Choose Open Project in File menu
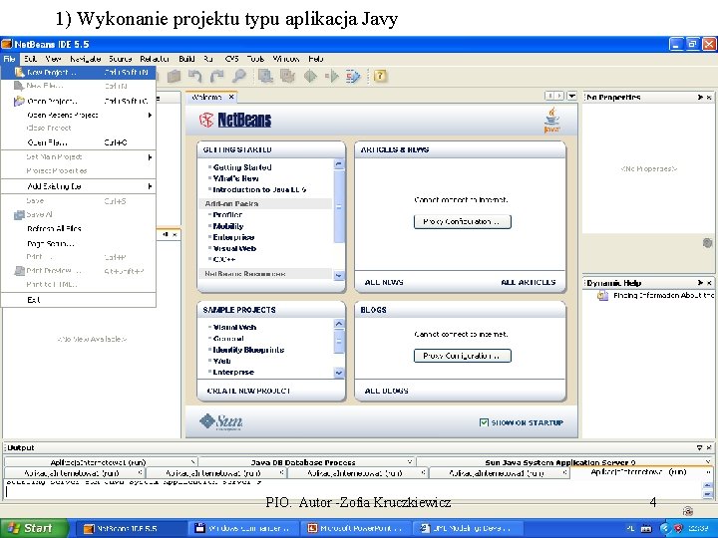Screen dimensions: 718x538 78,101
